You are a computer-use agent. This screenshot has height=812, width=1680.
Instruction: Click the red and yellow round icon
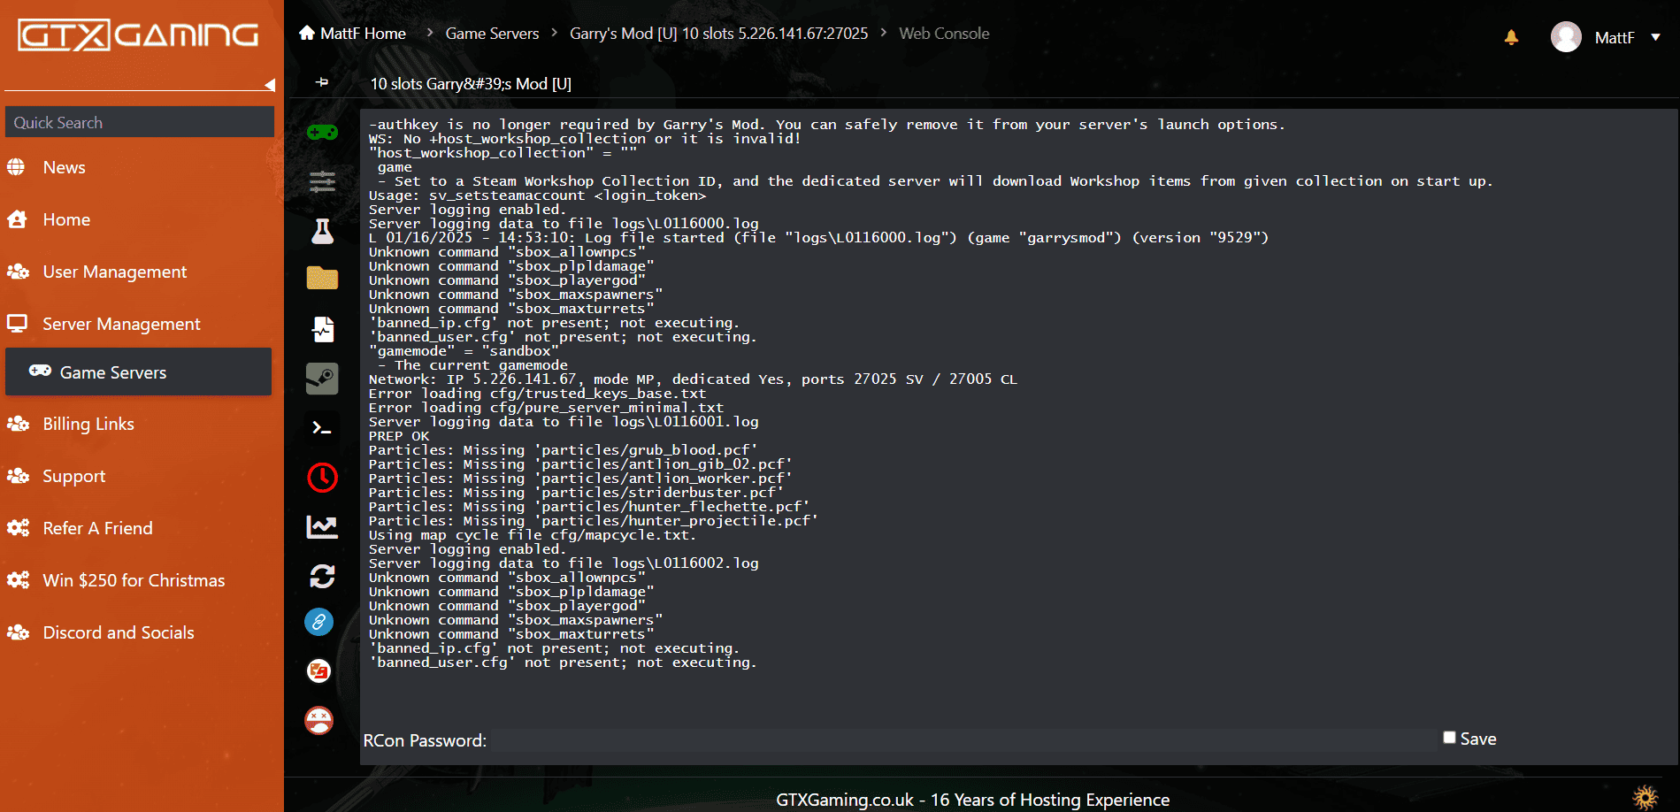click(319, 671)
